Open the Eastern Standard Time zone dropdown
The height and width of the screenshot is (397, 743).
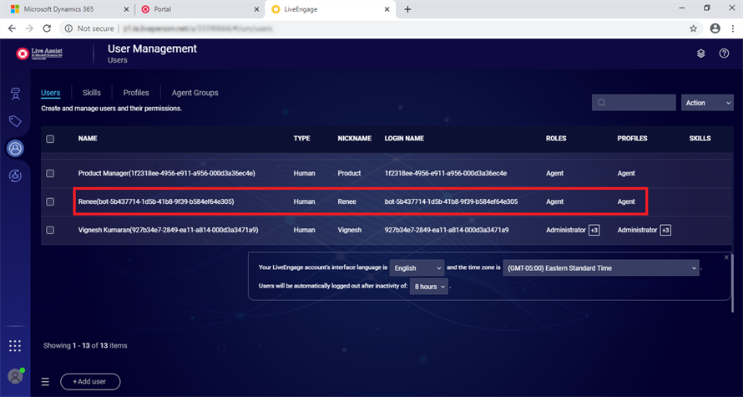(601, 267)
